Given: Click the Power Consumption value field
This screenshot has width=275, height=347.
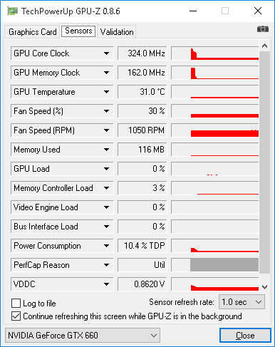Looking at the screenshot, I should click(x=142, y=246).
